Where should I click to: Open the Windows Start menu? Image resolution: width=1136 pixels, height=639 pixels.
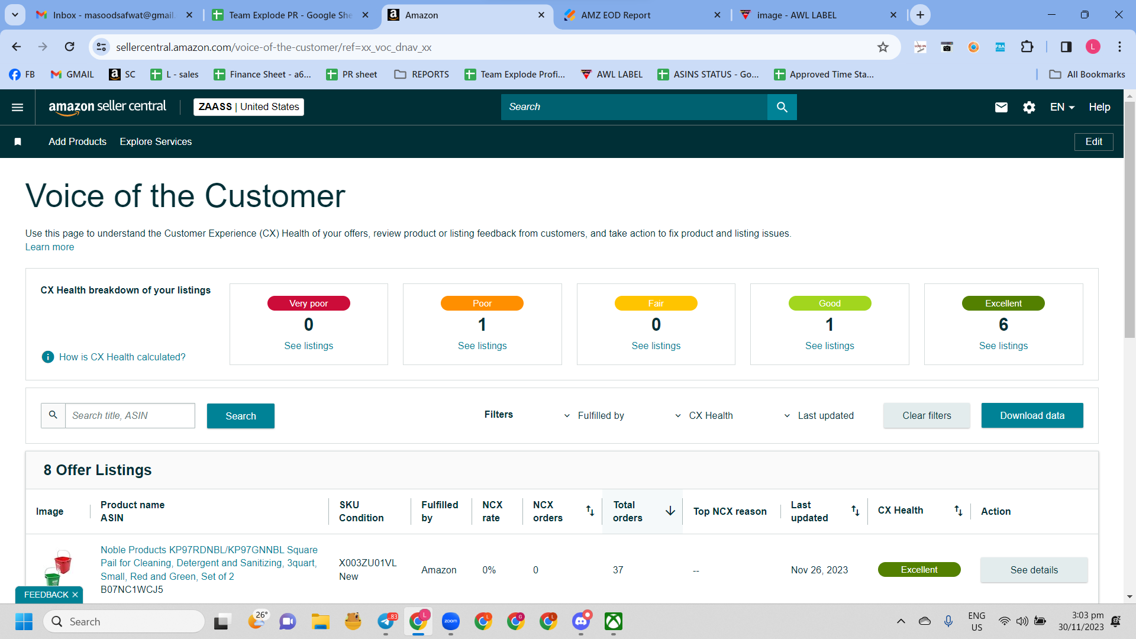tap(24, 621)
